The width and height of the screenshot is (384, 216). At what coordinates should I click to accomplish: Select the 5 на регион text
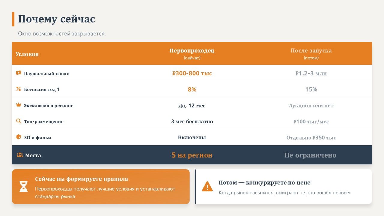coord(192,155)
